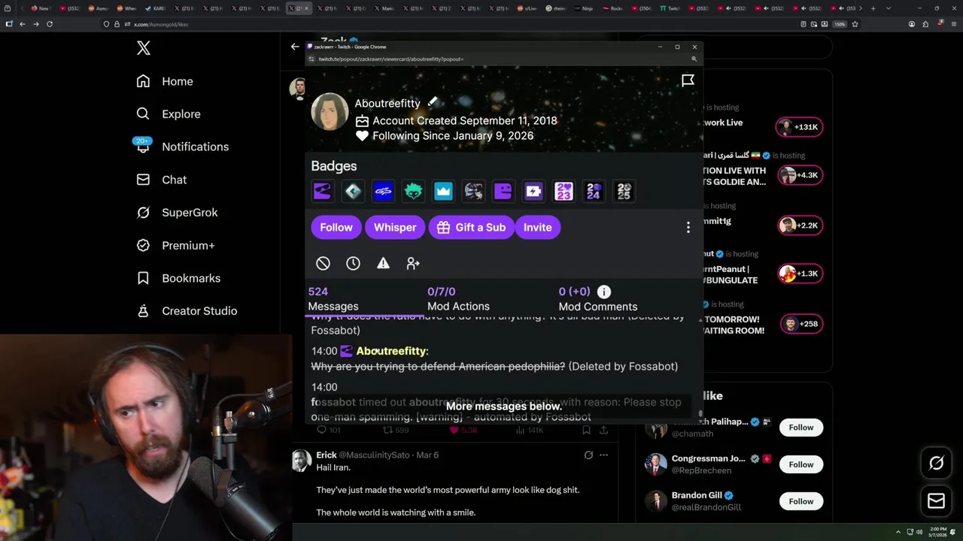Open Premium+ in X sidebar

tap(175, 245)
